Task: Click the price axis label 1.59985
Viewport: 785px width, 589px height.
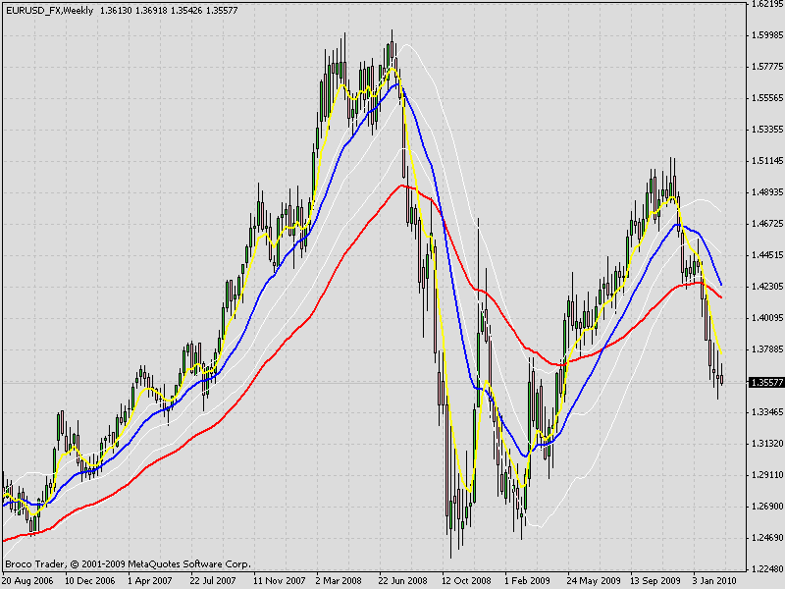Action: coord(767,35)
